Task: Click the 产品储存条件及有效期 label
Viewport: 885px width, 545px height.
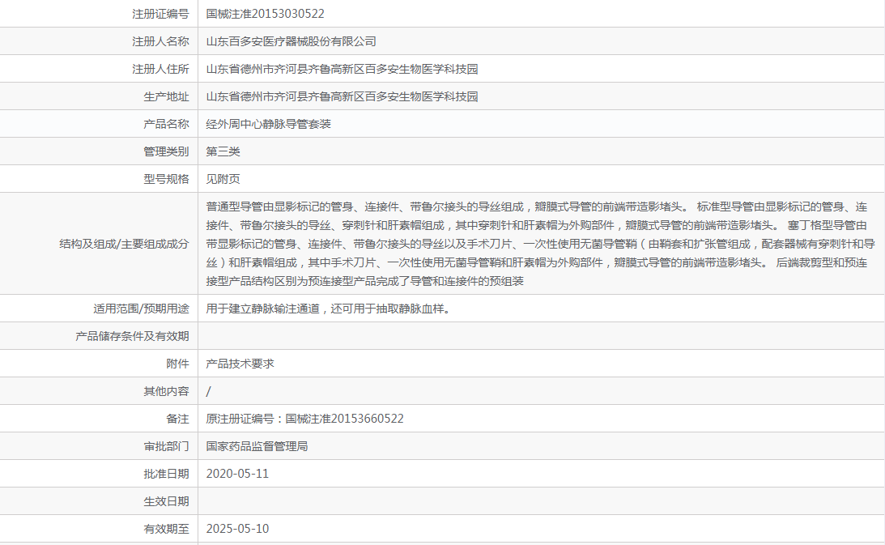Action: click(132, 336)
